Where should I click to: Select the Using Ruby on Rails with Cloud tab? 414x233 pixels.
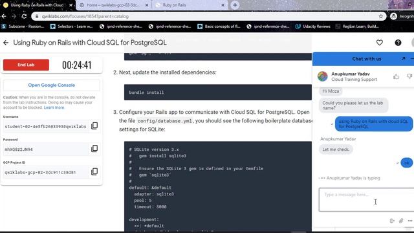(x=38, y=5)
